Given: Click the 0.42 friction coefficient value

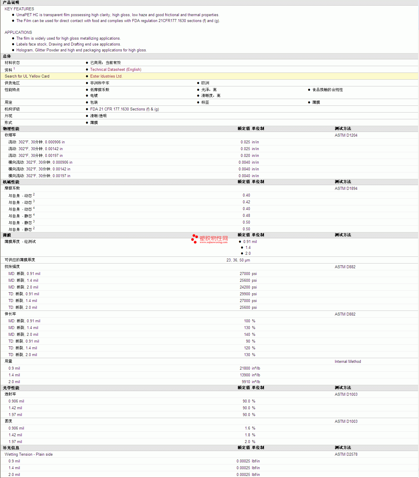Looking at the screenshot, I should 246,202.
